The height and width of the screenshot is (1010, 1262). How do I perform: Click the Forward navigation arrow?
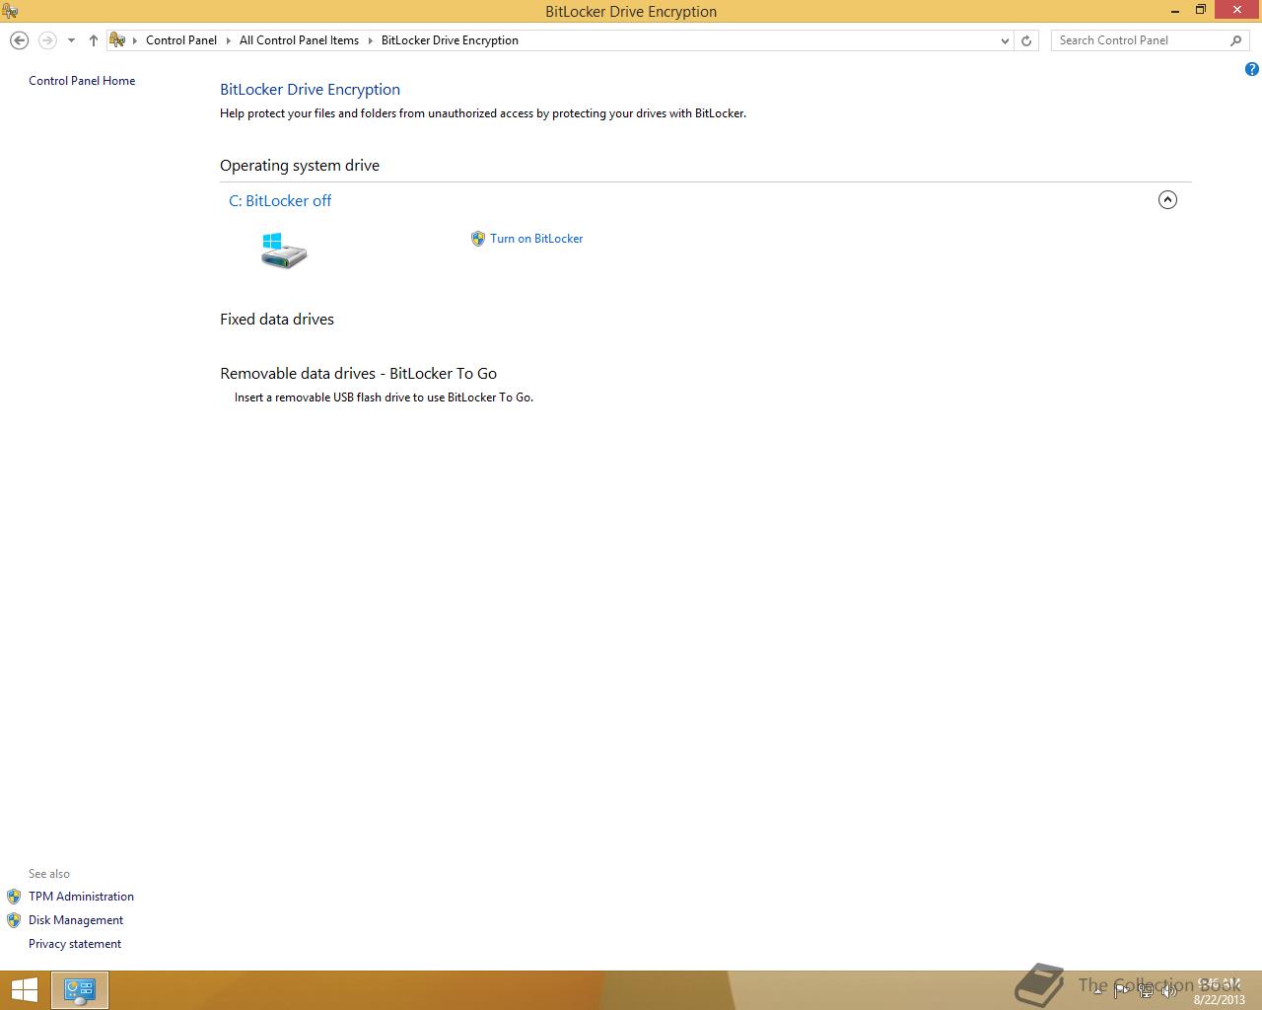tap(46, 40)
